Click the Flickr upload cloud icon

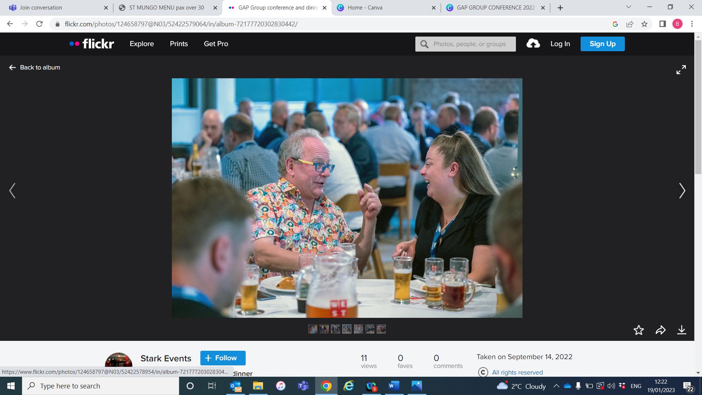533,44
